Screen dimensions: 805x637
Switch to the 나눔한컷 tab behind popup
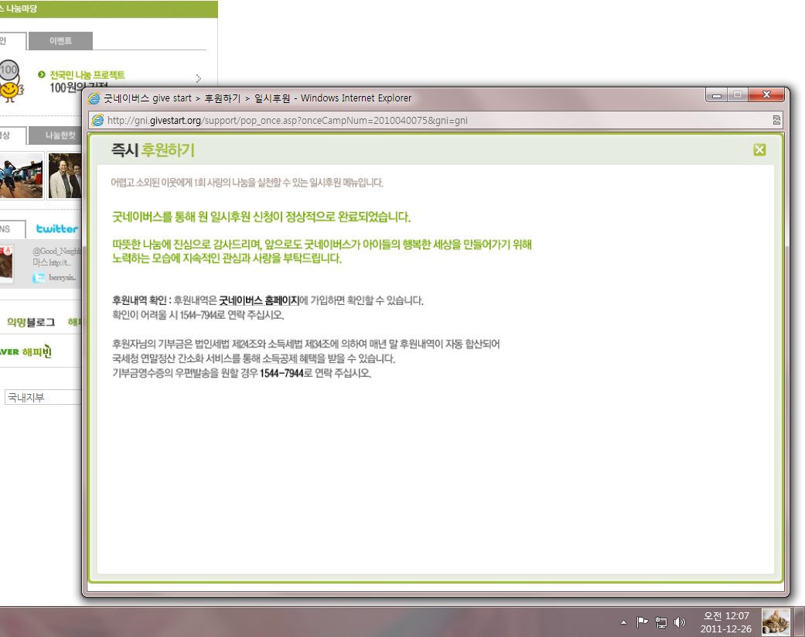pos(55,135)
